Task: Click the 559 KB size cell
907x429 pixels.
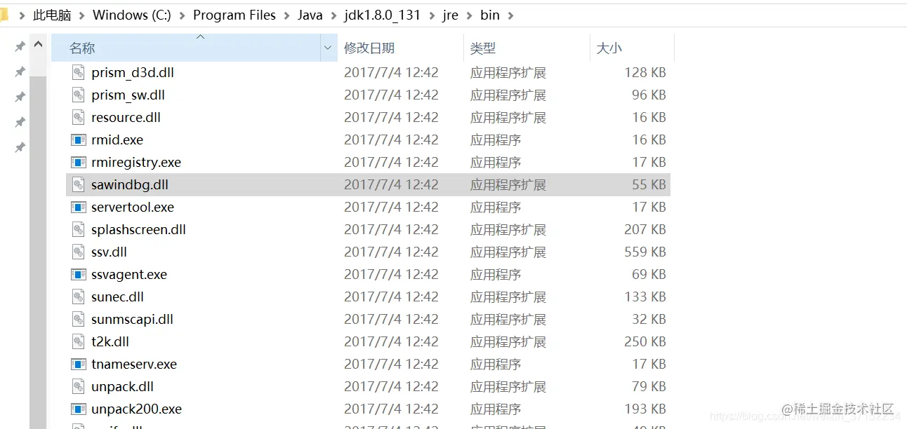Action: [644, 252]
